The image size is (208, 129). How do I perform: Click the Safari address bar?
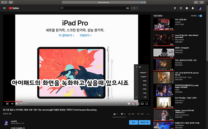(x=104, y=2)
